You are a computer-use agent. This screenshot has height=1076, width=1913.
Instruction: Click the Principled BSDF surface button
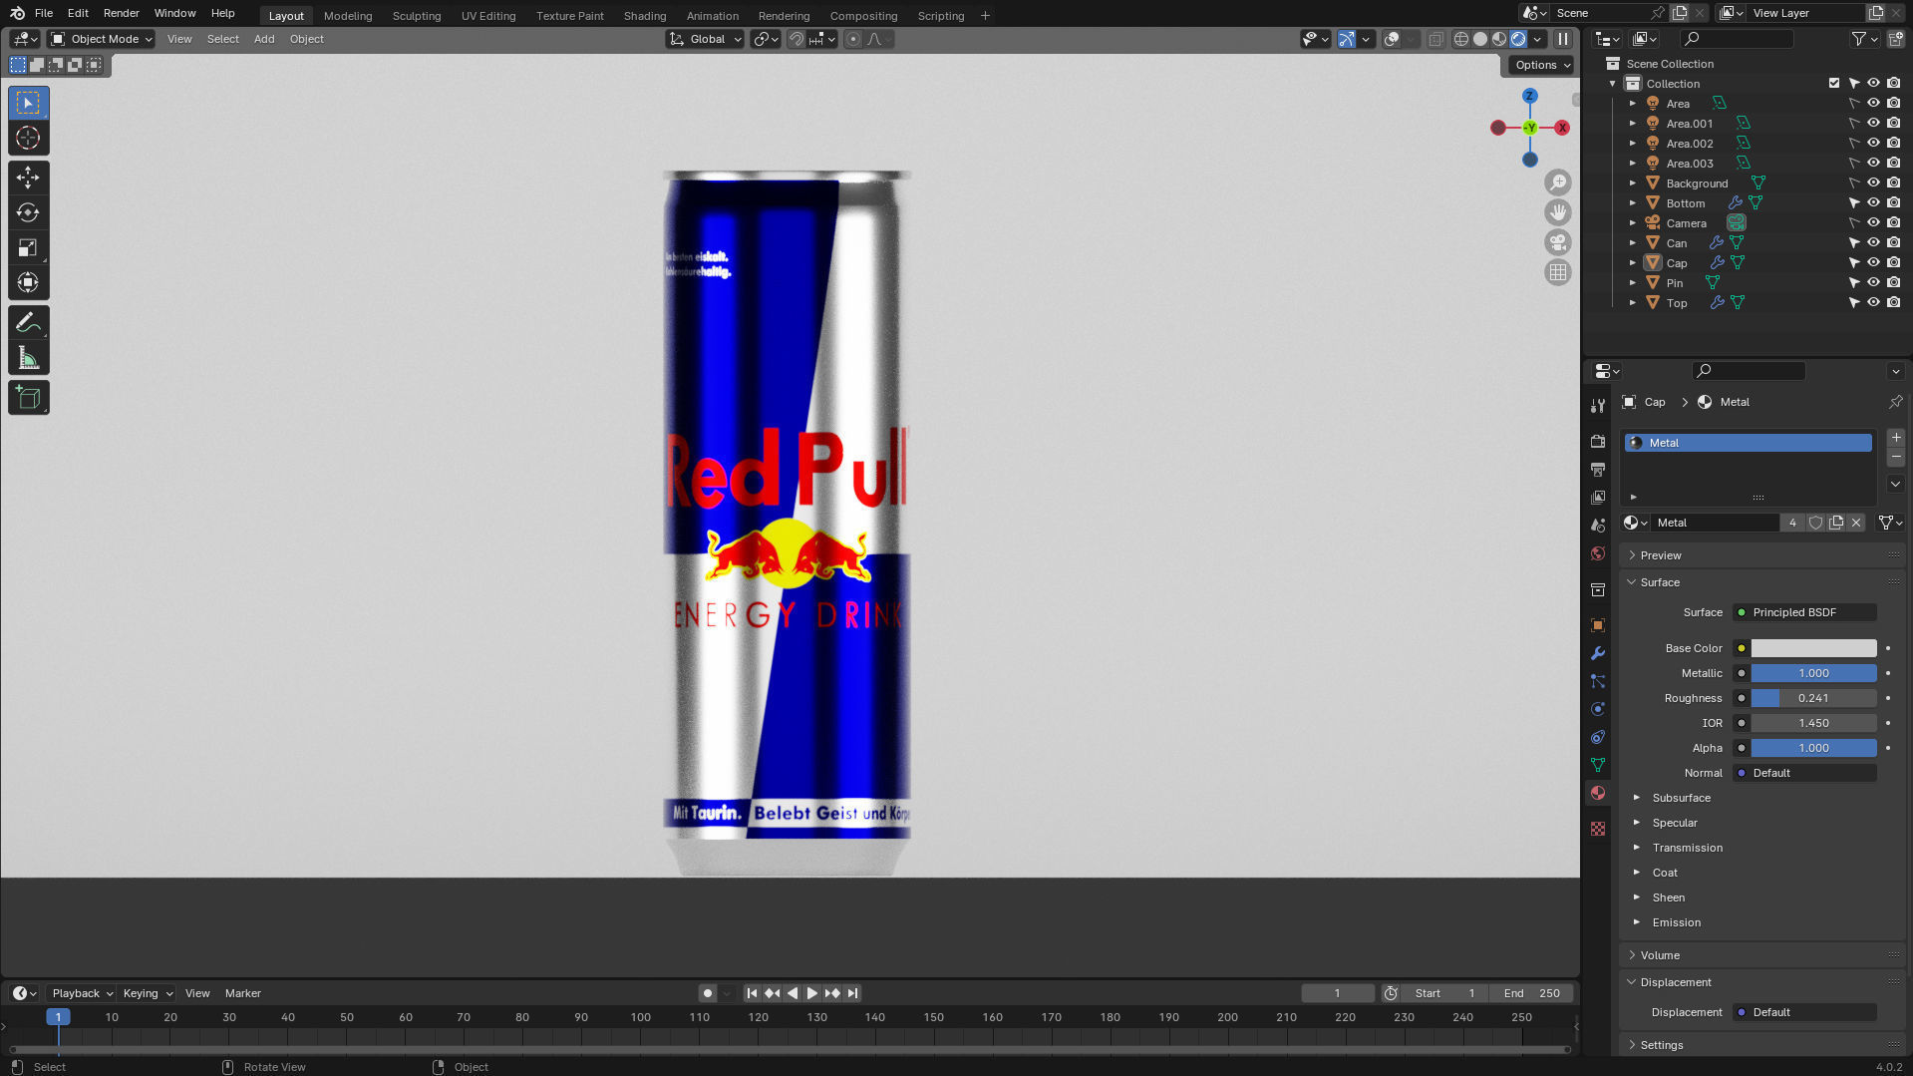tap(1805, 612)
